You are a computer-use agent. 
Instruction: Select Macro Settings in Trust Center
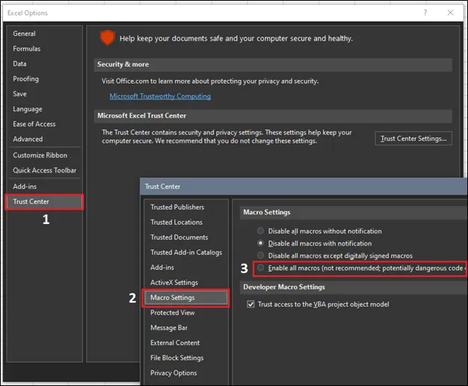click(185, 298)
